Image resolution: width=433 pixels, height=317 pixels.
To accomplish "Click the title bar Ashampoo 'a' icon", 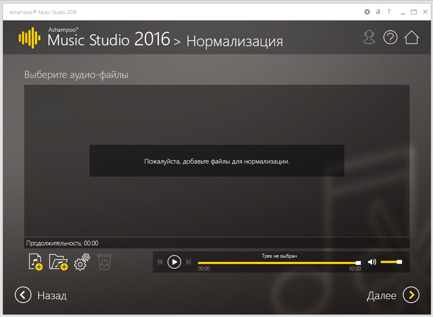I will [378, 12].
